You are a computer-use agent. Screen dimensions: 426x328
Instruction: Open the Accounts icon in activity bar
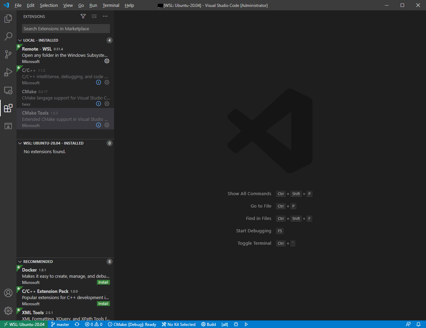[x=8, y=293]
